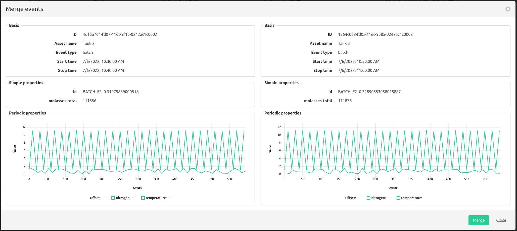Image resolution: width=517 pixels, height=231 pixels.
Task: Click right chart Value axis label
Action: click(x=270, y=149)
